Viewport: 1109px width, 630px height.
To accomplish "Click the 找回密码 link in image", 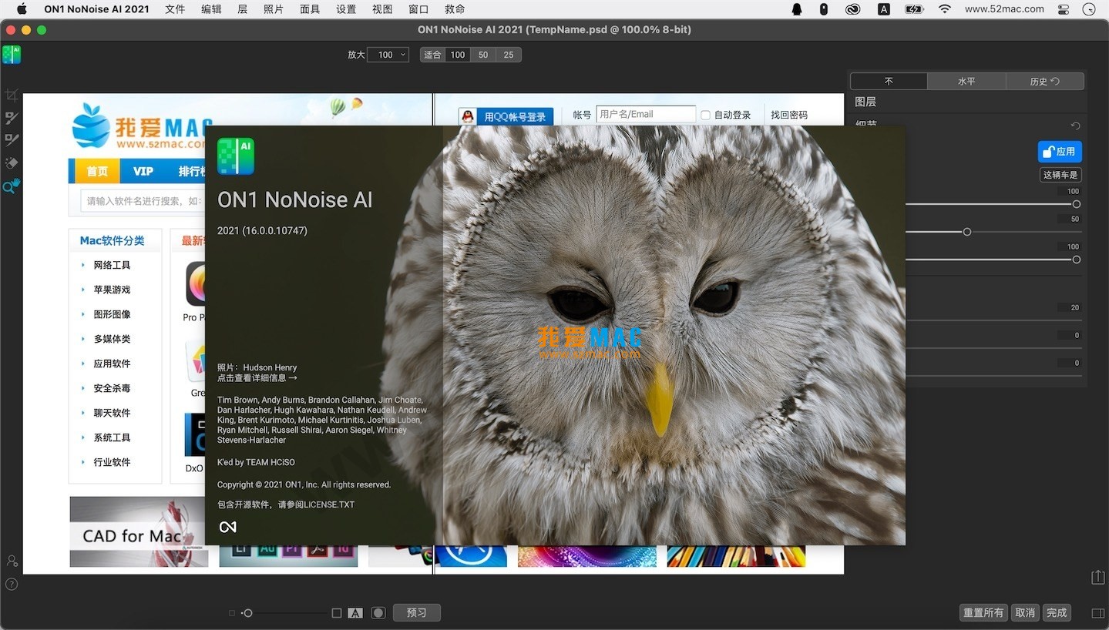I will coord(789,115).
